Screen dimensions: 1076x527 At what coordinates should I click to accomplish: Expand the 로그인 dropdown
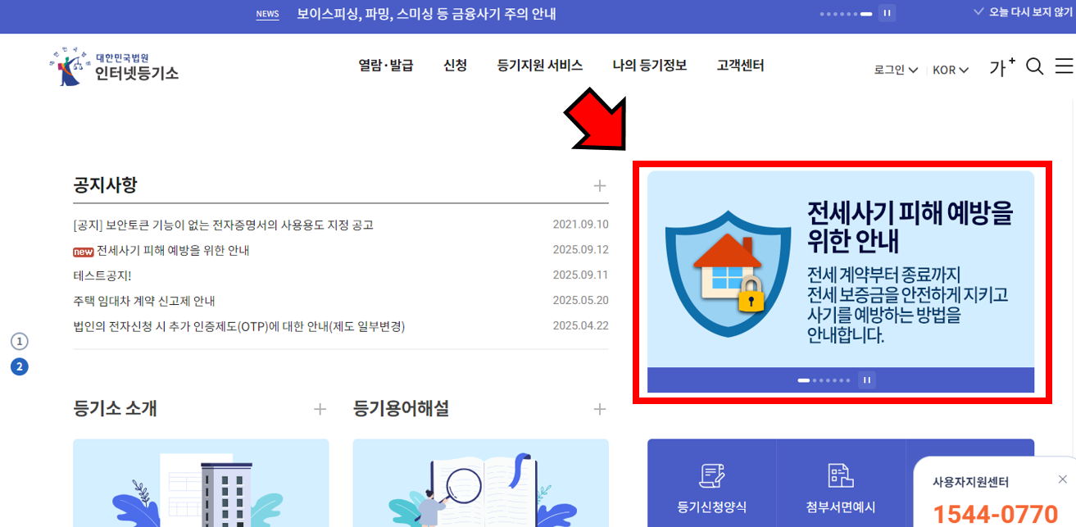pyautogui.click(x=896, y=70)
